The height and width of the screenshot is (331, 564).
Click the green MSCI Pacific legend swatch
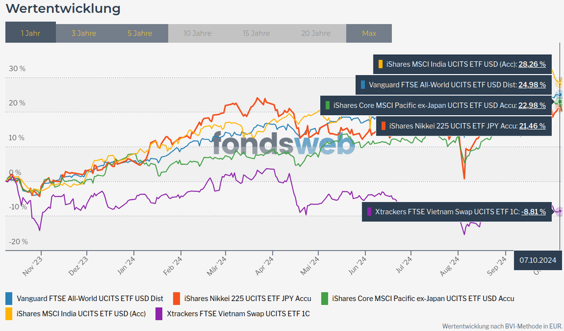point(325,298)
